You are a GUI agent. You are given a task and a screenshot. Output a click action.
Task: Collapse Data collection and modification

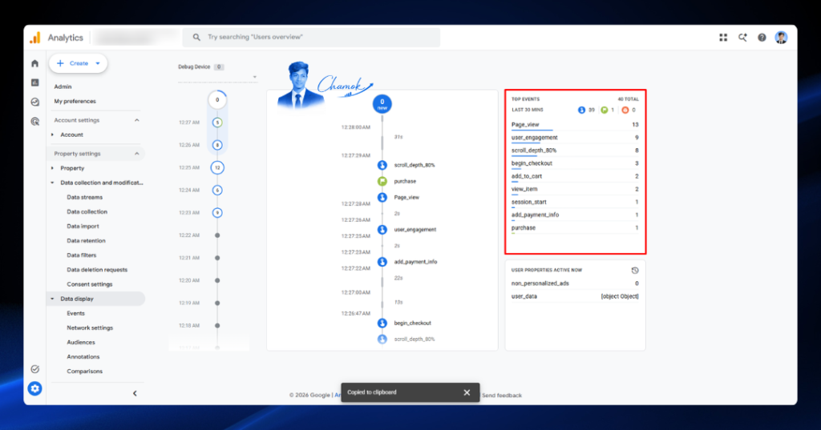click(52, 183)
